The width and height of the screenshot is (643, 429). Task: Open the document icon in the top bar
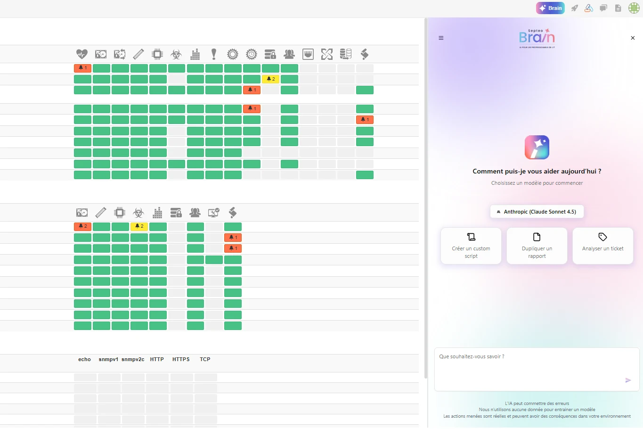pos(618,8)
